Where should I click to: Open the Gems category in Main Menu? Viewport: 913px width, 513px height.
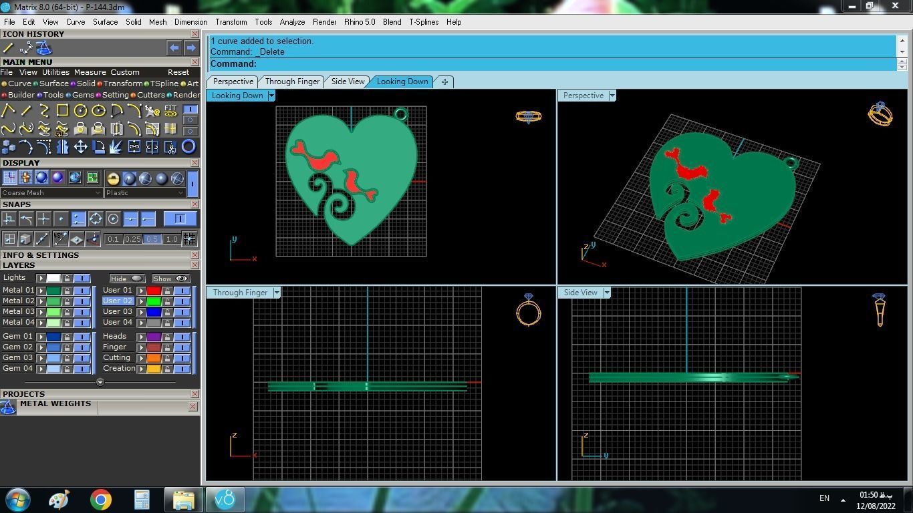80,95
